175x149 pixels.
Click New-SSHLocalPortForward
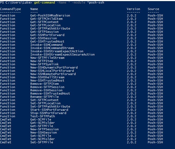(52, 71)
